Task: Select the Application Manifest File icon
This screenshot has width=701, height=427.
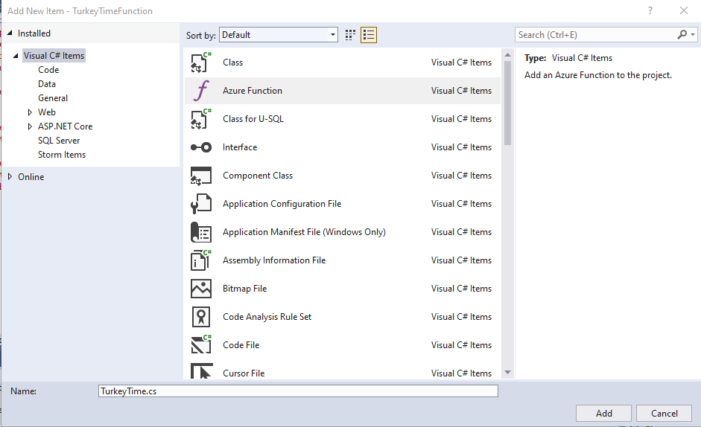Action: point(200,232)
